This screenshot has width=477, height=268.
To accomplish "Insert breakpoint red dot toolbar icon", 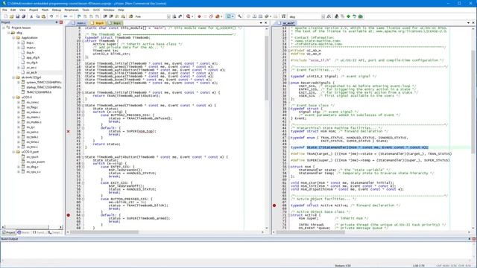I will 199,16.
